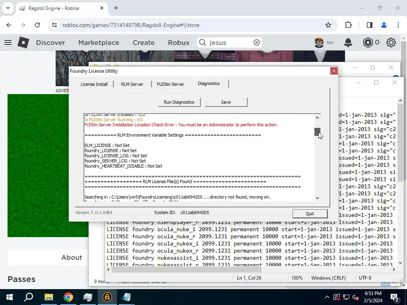Click the muted volume tray icon
This screenshot has height=305, width=407.
[356, 297]
